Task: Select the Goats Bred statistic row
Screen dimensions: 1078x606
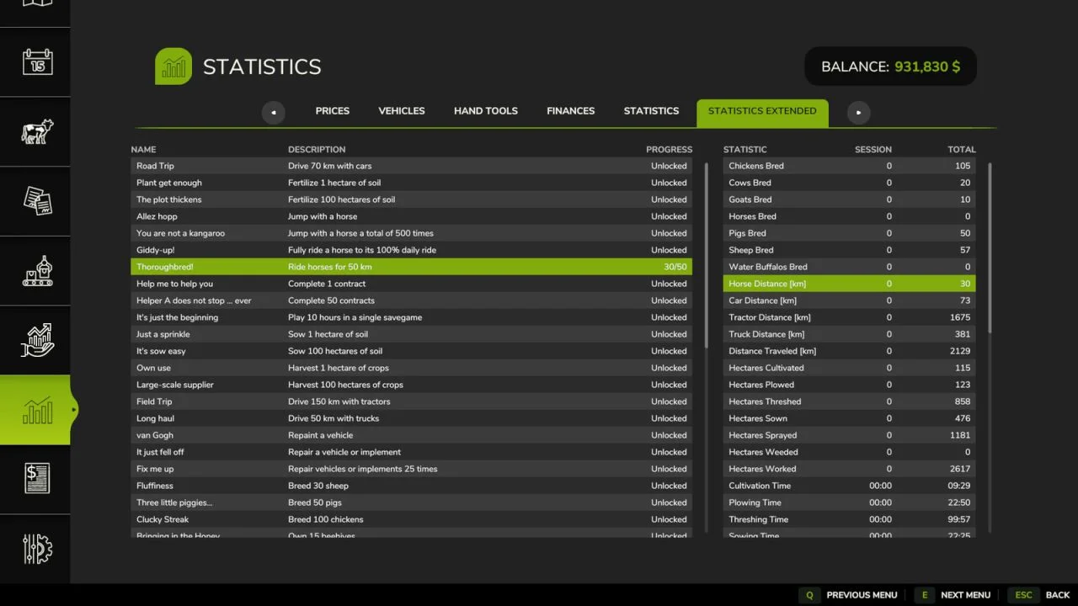Action: [x=849, y=199]
